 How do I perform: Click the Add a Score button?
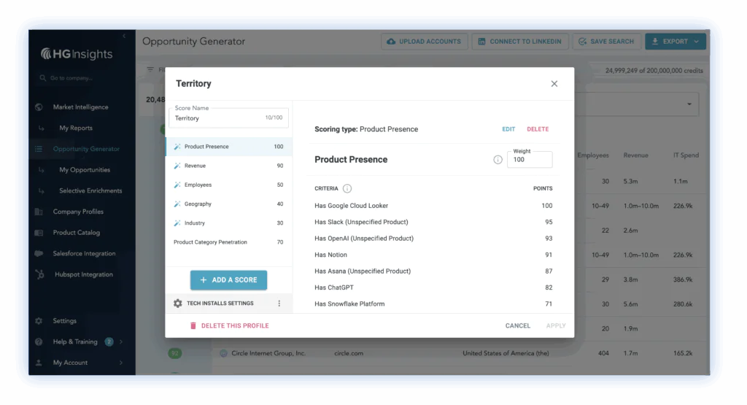228,280
